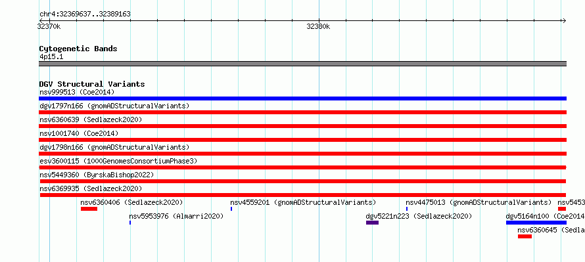The width and height of the screenshot is (585, 262).
Task: Click the red nsv6360639 variant bar
Action: pyautogui.click(x=302, y=126)
